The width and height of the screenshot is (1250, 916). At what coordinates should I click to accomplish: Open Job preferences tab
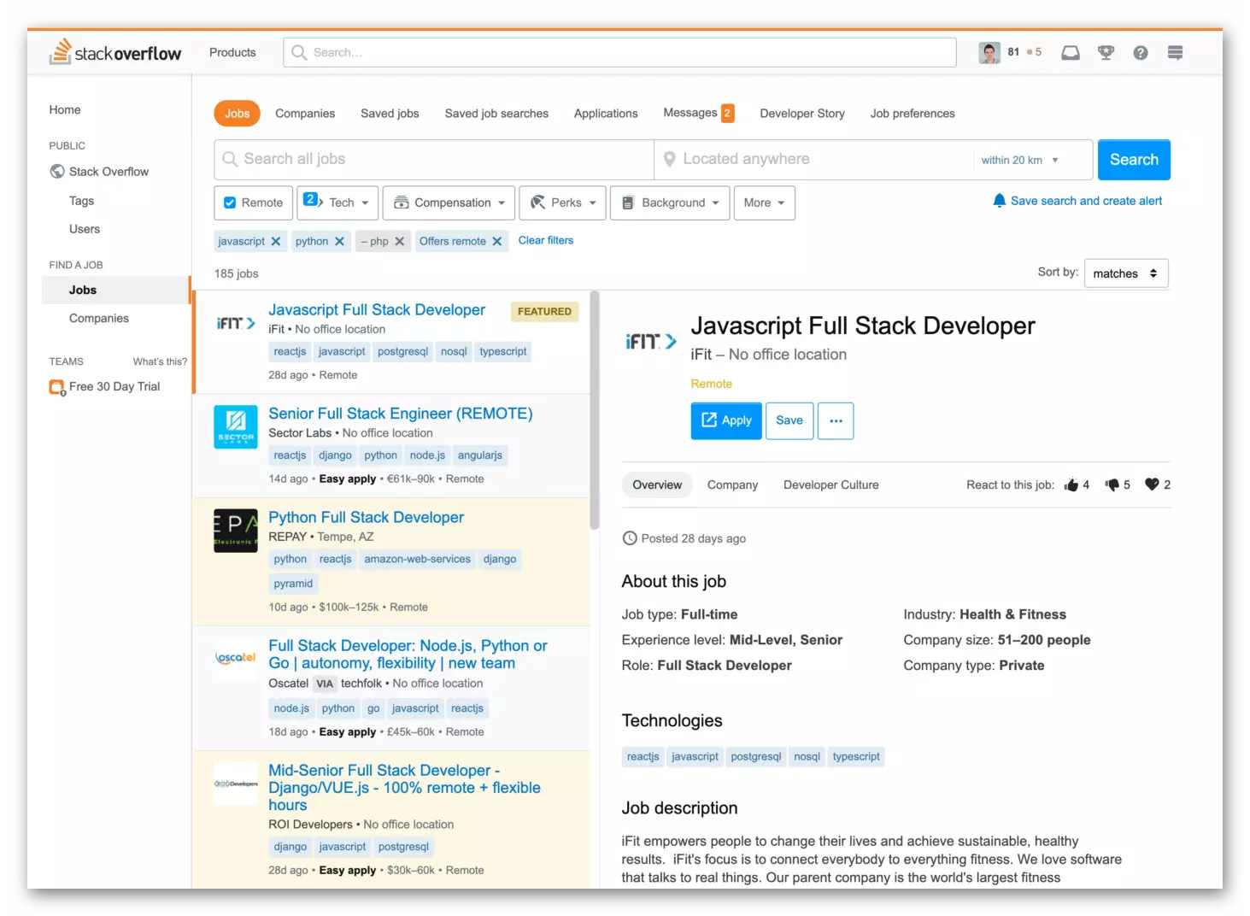tap(913, 114)
